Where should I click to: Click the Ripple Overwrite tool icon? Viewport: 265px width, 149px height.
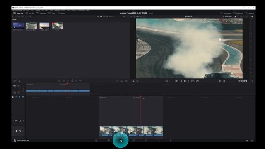coord(68,81)
